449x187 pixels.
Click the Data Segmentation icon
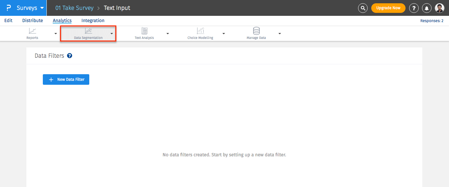88,31
